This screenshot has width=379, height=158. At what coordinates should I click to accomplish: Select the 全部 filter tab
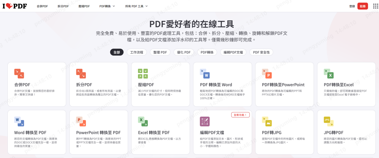(x=117, y=52)
